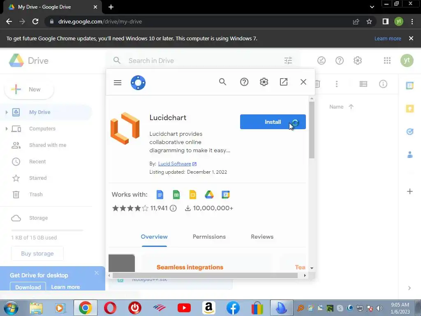421x316 pixels.
Task: Show Drive details info panel
Action: [383, 84]
